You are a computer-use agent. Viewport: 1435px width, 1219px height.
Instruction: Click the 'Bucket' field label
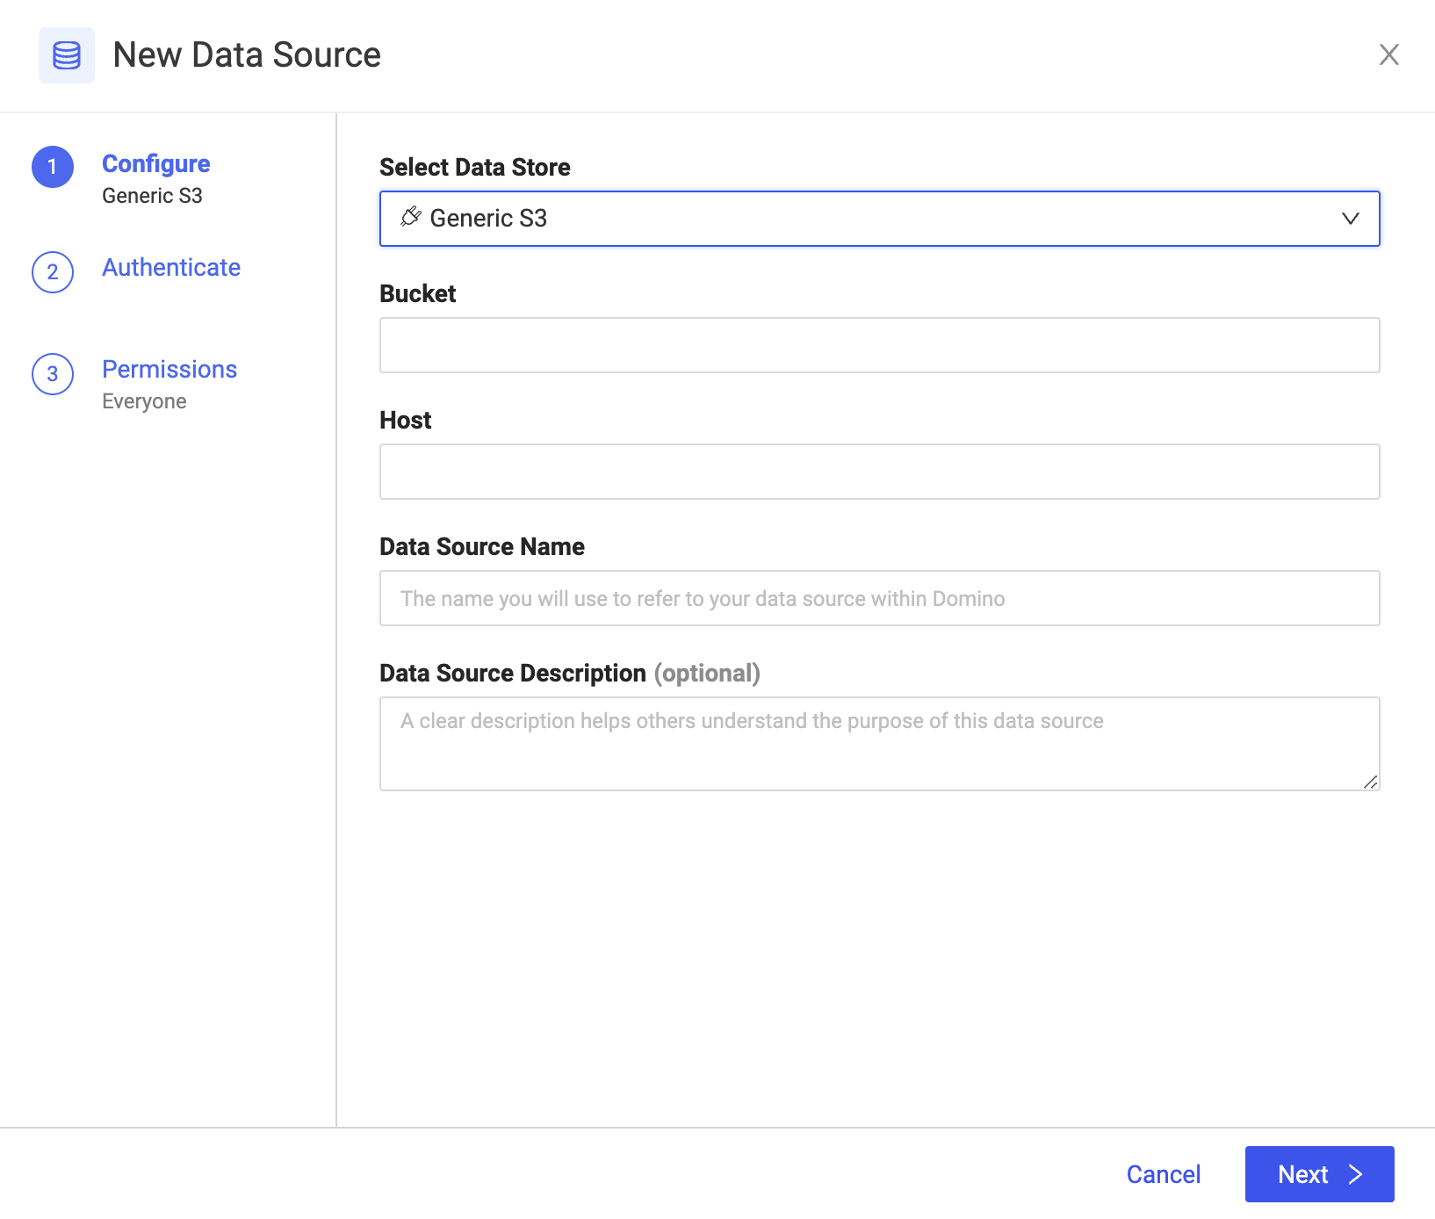pos(418,293)
